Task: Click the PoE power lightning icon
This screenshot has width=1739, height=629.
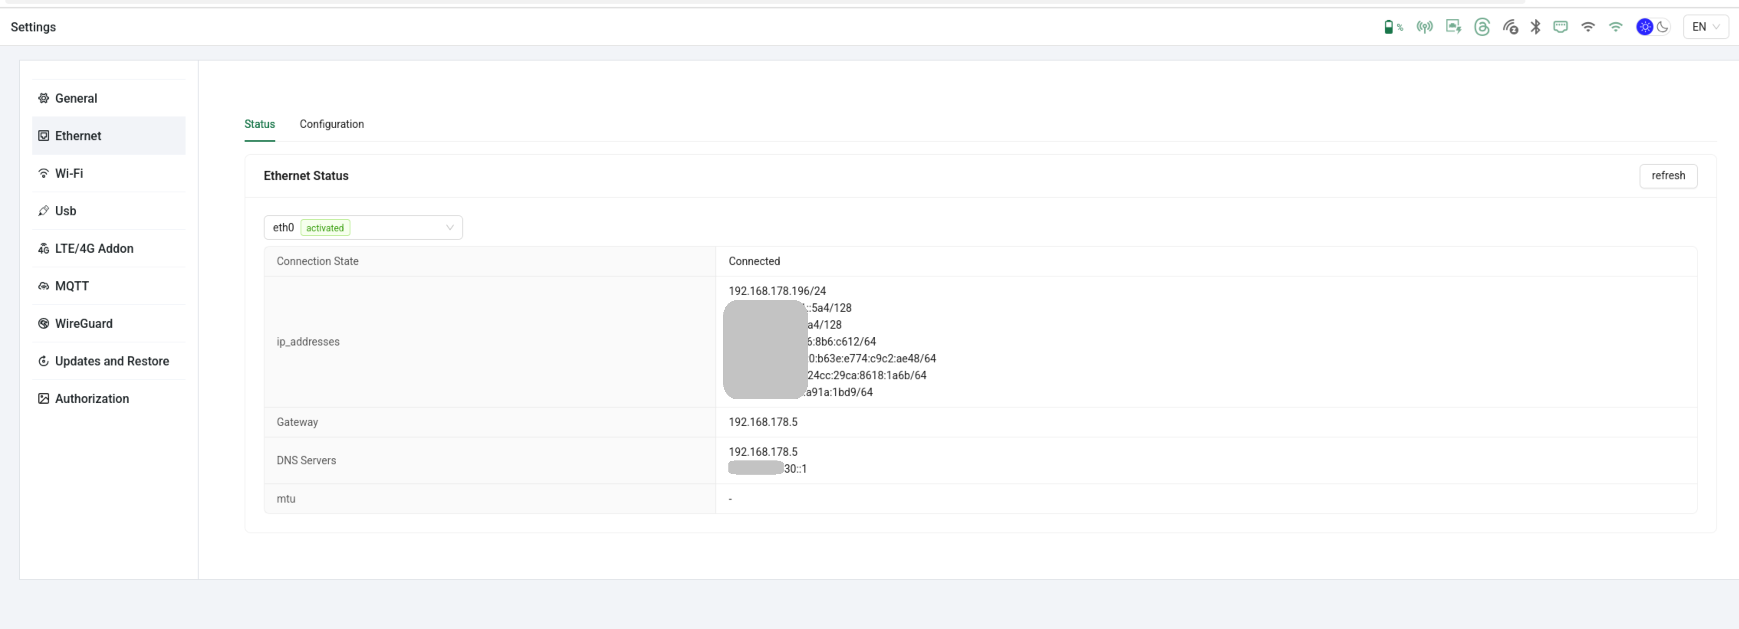Action: coord(1453,27)
